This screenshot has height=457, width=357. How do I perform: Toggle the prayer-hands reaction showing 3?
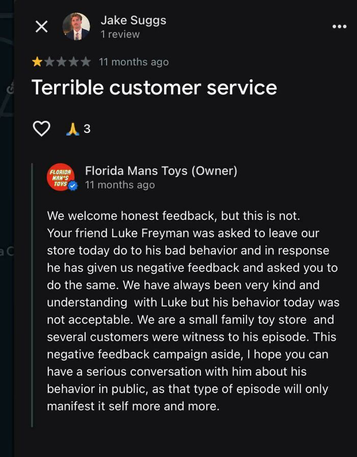click(x=73, y=128)
